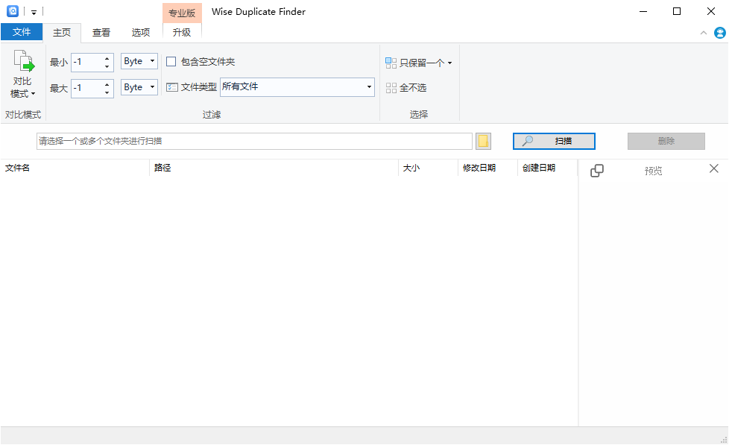This screenshot has width=729, height=445.
Task: Click the 删除 delete button
Action: (x=666, y=141)
